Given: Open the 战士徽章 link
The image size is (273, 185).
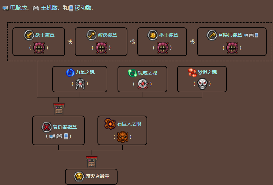Looking at the screenshot, I should pyautogui.click(x=45, y=35).
